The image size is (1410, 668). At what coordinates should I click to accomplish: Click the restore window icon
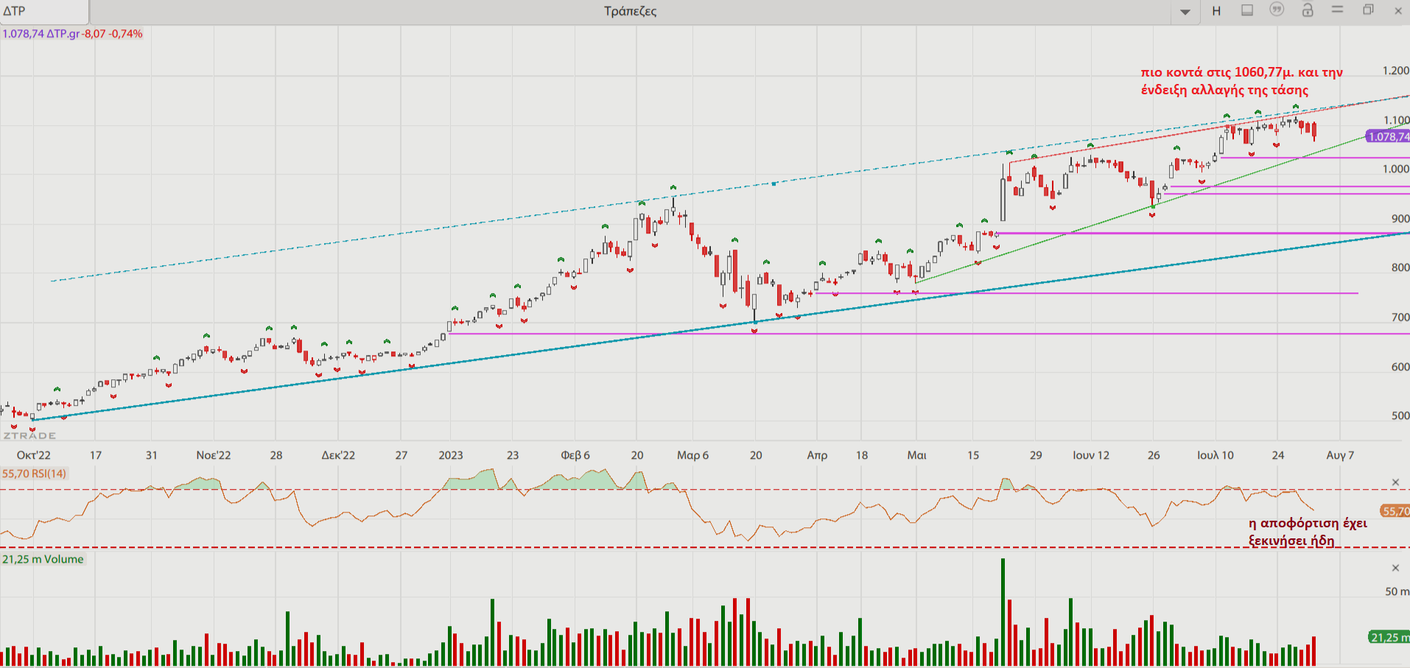click(x=1368, y=10)
